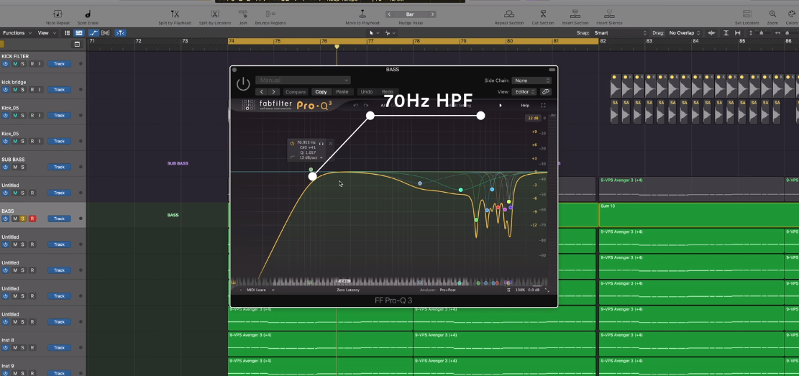Click the Split by Playhead icon

175,14
